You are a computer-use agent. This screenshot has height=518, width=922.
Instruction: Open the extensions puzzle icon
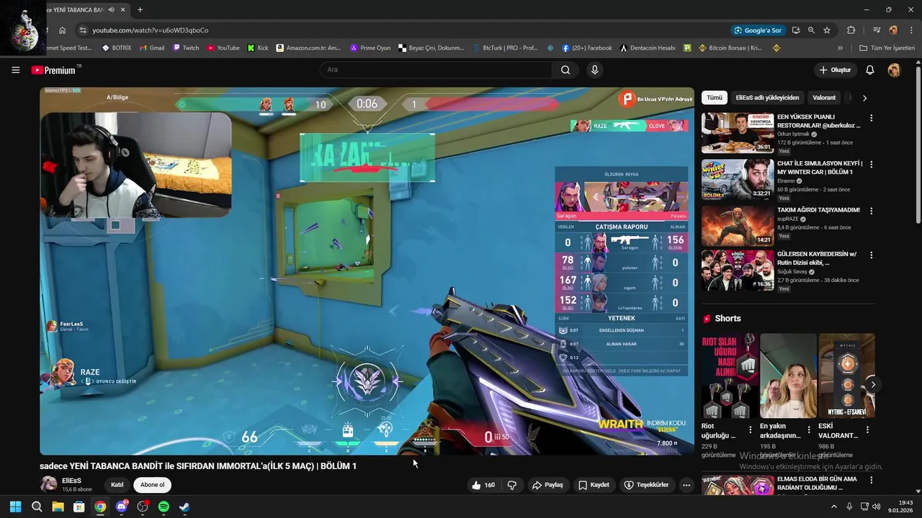(x=851, y=30)
